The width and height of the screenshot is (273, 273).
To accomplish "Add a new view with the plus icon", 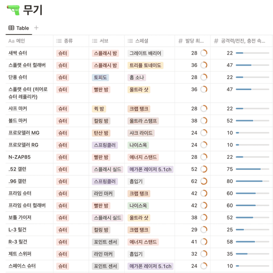I will coord(36,28).
